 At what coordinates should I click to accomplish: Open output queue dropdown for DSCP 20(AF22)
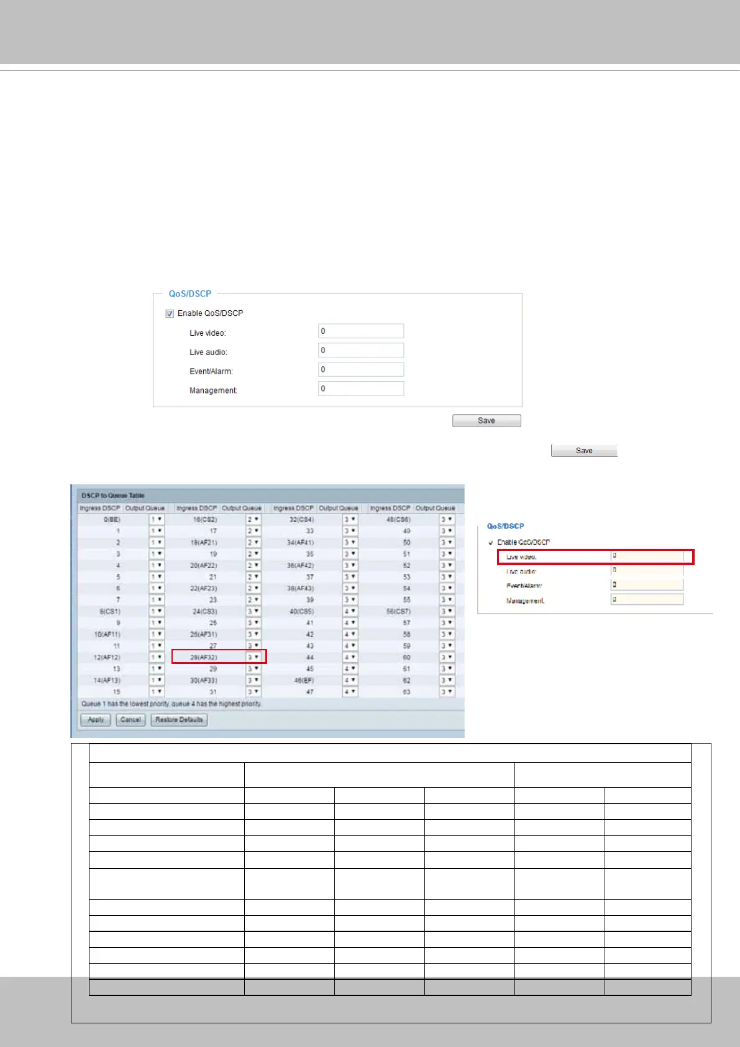click(x=254, y=565)
